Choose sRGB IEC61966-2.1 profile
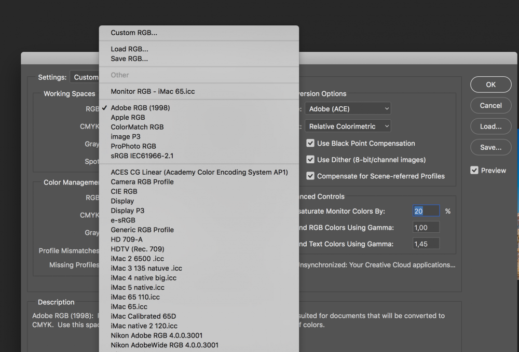 199,156
